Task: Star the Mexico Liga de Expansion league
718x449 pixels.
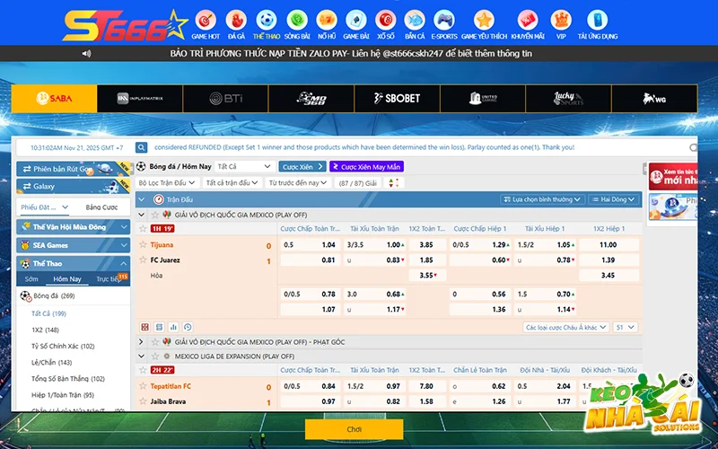Action: coord(155,356)
